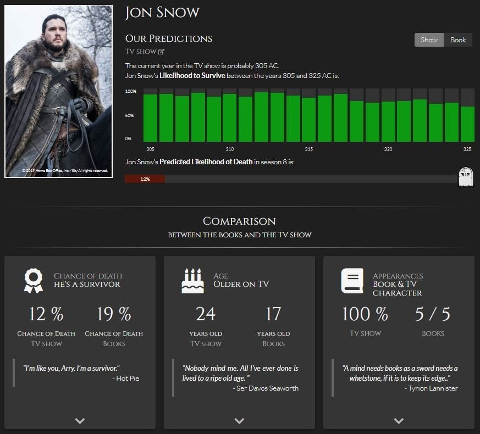Click the 'Predicted Likelihood of Death' bold text
The height and width of the screenshot is (434, 480).
pyautogui.click(x=206, y=162)
